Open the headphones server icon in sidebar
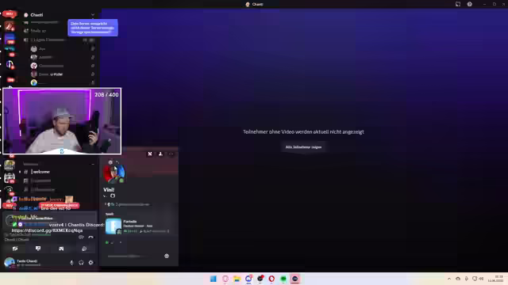Viewport: 508px width, 285px height. (10, 65)
